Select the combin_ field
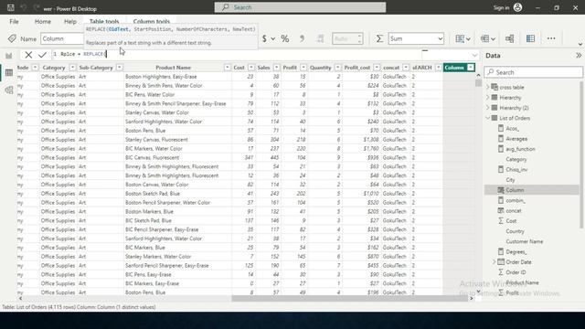Screen dimensions: 585x329 [x=516, y=200]
